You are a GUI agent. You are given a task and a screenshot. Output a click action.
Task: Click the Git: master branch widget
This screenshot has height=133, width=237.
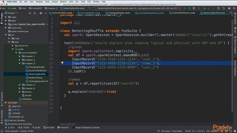coord(213,131)
